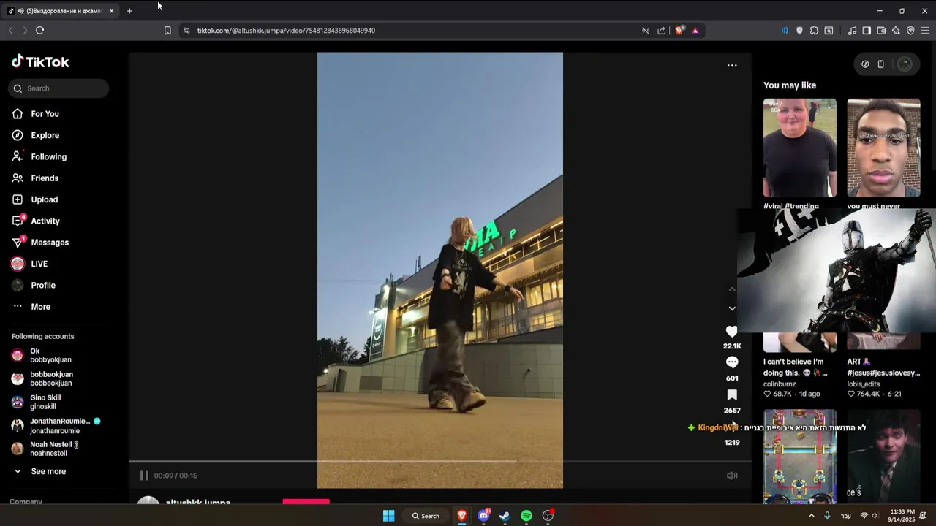Go to the previous video arrow
Viewport: 936px width, 526px height.
click(732, 289)
